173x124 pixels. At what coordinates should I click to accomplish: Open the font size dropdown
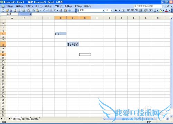tap(112, 10)
